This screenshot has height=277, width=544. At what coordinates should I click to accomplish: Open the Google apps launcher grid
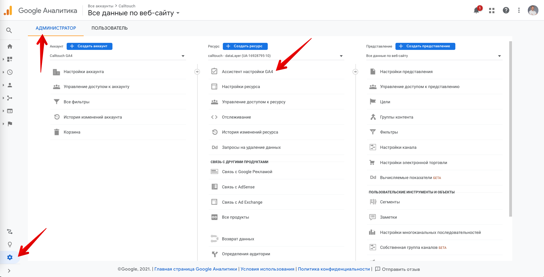(x=491, y=10)
